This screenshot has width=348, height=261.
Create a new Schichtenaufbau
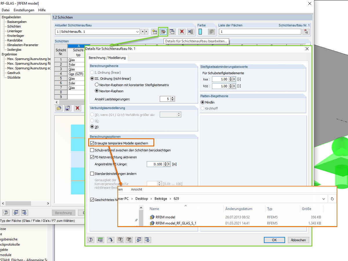(155, 32)
